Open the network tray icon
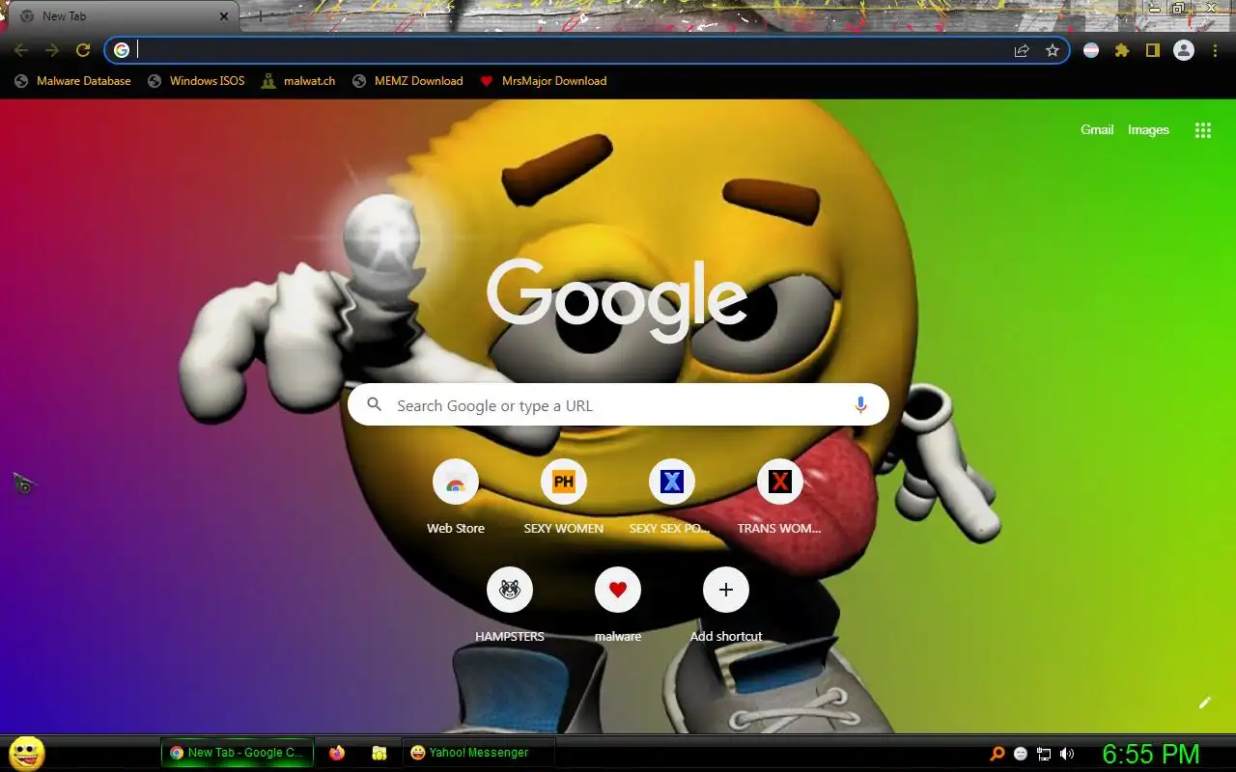Screen dimensions: 1236x772 click(1044, 754)
